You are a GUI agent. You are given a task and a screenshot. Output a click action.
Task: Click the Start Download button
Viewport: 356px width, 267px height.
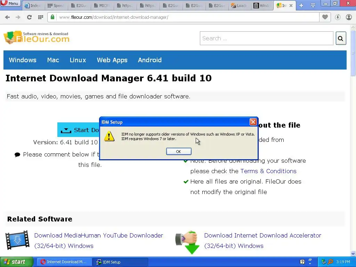click(x=79, y=130)
